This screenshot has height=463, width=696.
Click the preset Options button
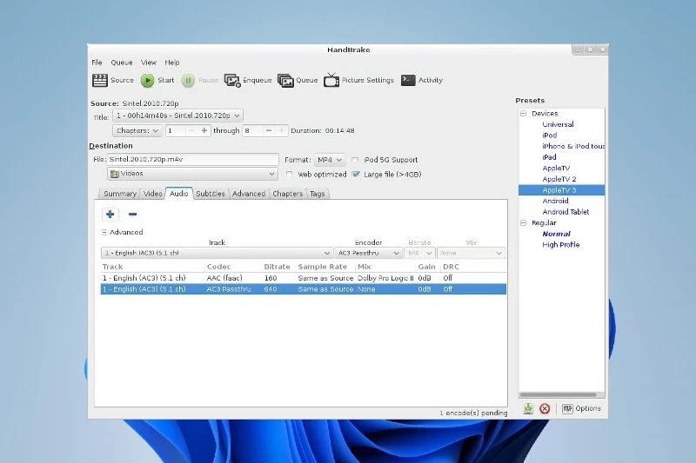(x=581, y=408)
